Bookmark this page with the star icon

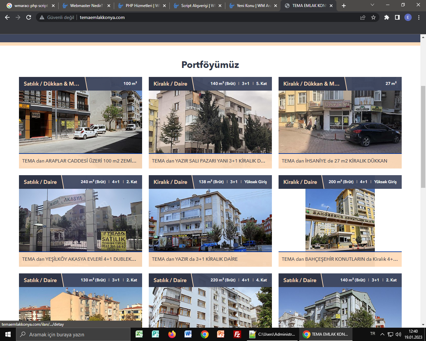[x=373, y=17]
